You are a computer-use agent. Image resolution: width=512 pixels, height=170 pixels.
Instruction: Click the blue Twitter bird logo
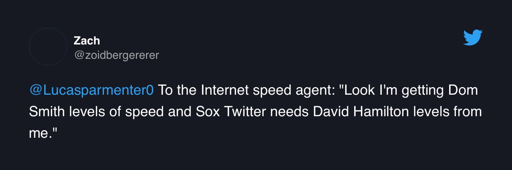click(472, 38)
